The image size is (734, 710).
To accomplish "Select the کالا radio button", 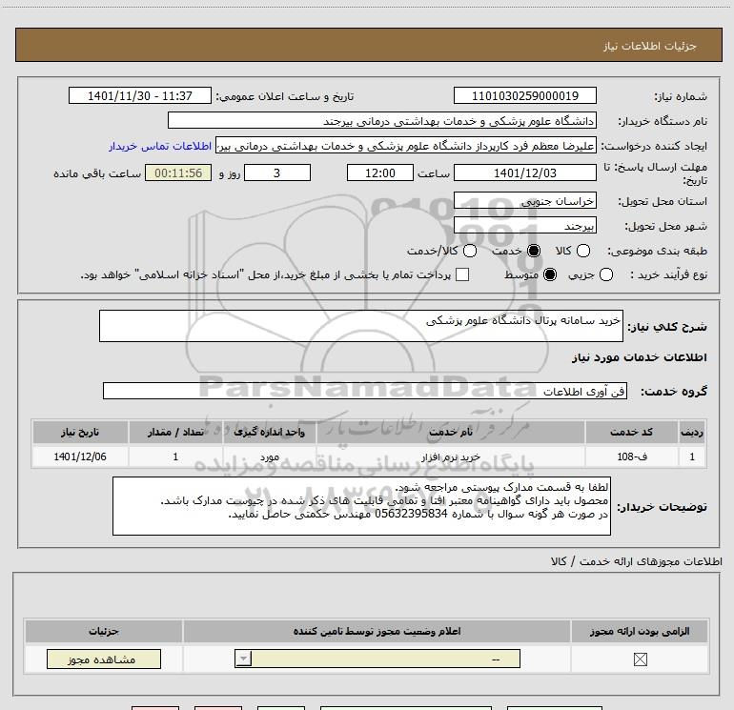I will [582, 251].
